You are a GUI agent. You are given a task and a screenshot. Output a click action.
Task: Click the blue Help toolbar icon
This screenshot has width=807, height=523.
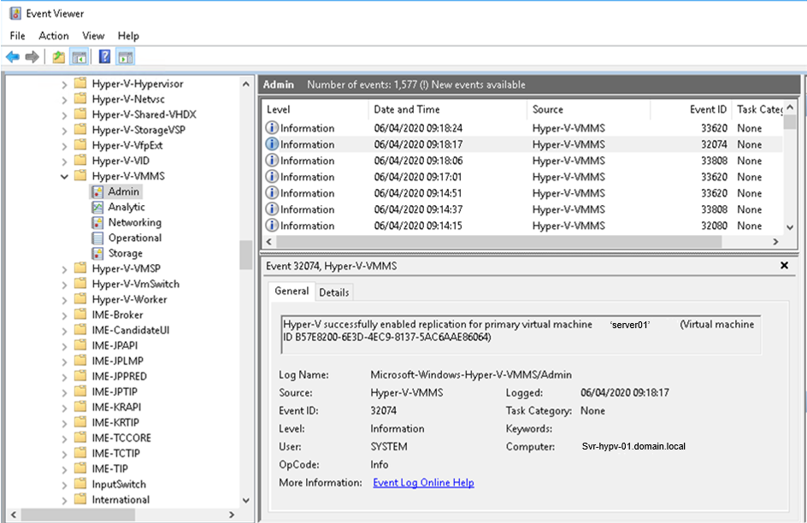click(x=104, y=57)
